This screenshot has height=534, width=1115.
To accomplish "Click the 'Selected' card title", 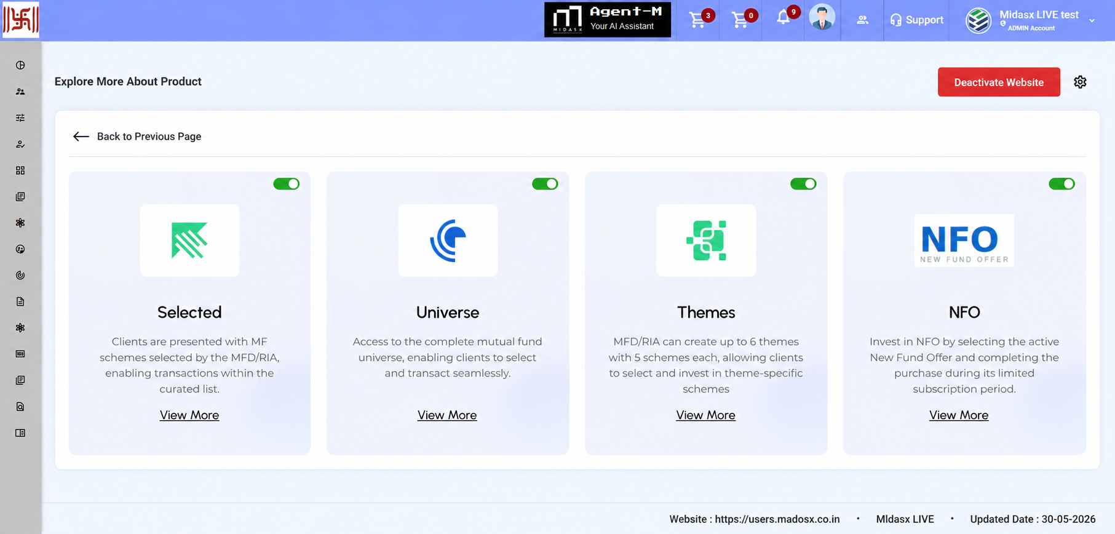I will tap(189, 313).
